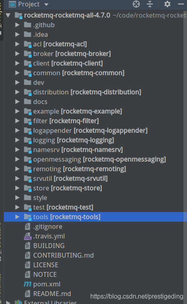Click the locate/scroll-from-source crosshair icon
The width and height of the screenshot is (187, 304).
[x=136, y=4]
